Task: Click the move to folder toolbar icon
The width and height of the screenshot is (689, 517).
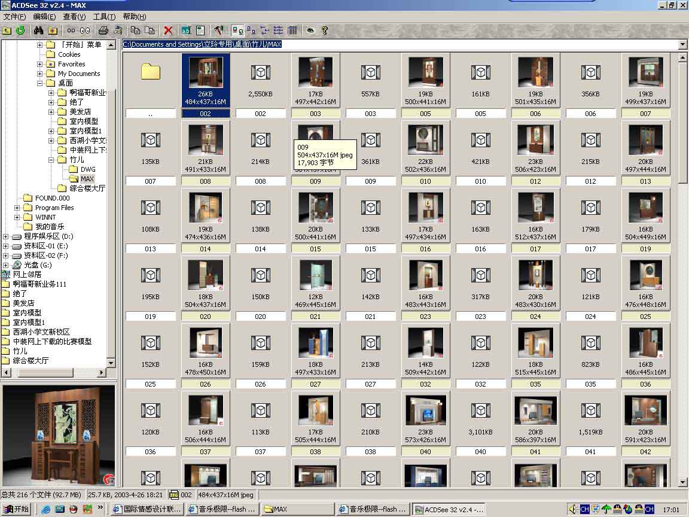Action: pyautogui.click(x=150, y=31)
